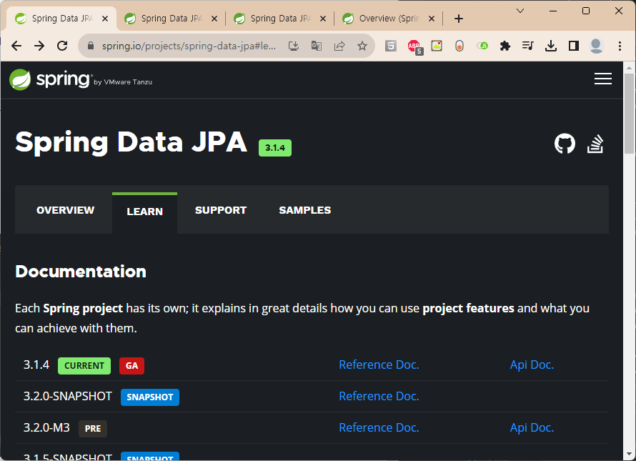Image resolution: width=636 pixels, height=461 pixels.
Task: Toggle the browser side panel
Action: (x=574, y=46)
